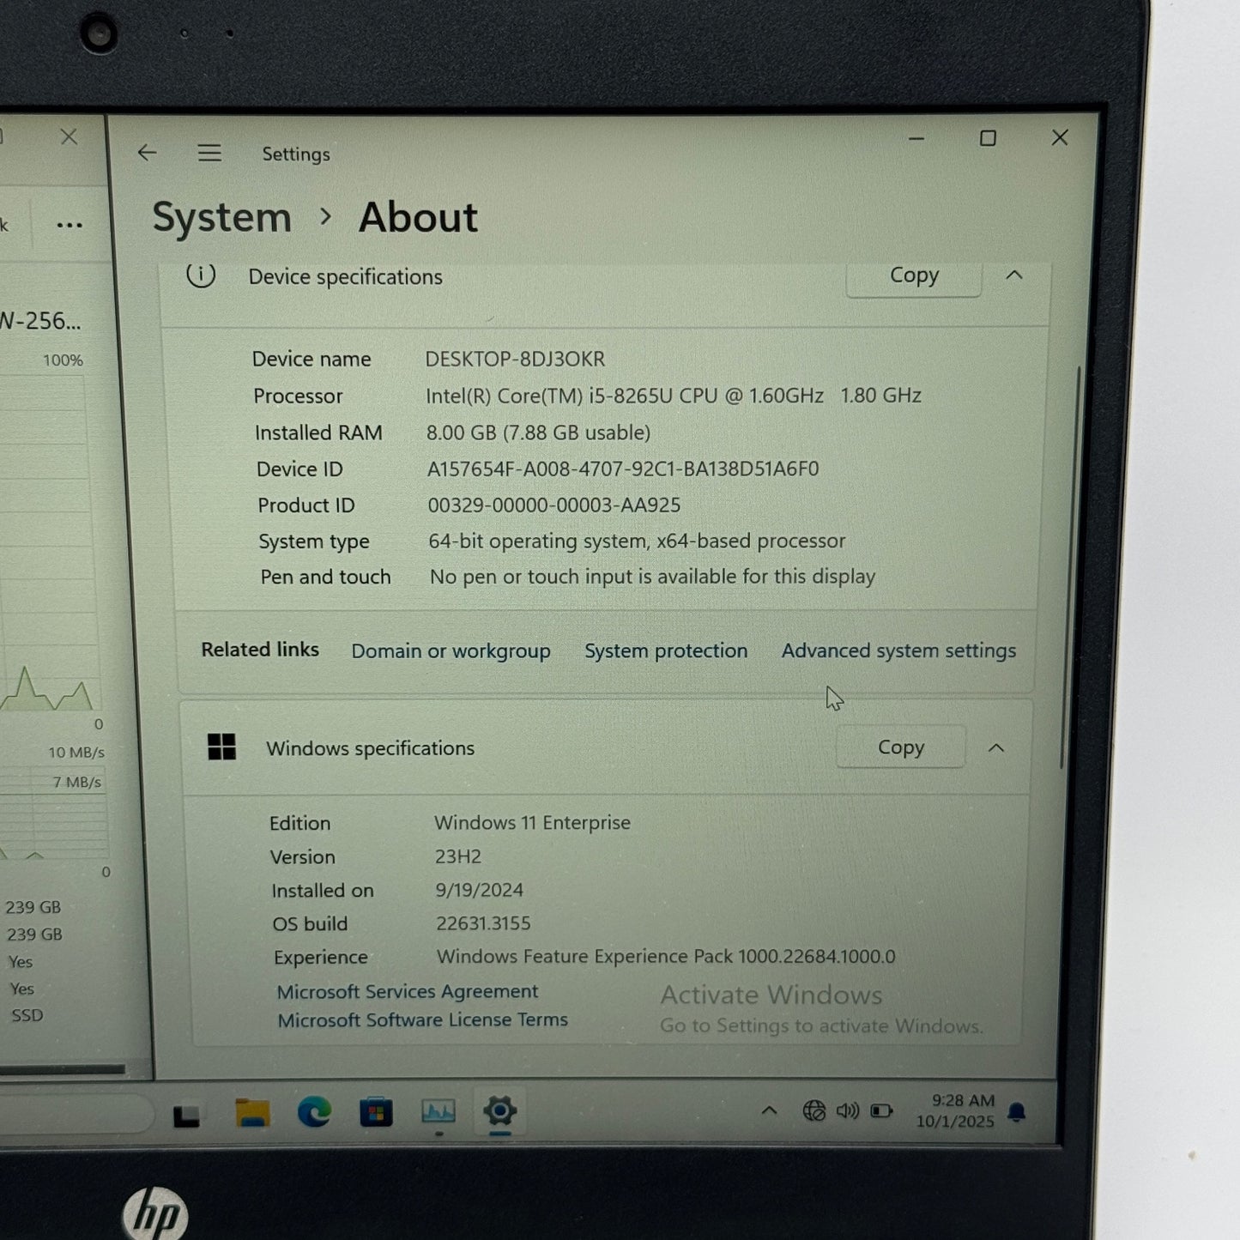Open Advanced system settings link

[x=898, y=651]
